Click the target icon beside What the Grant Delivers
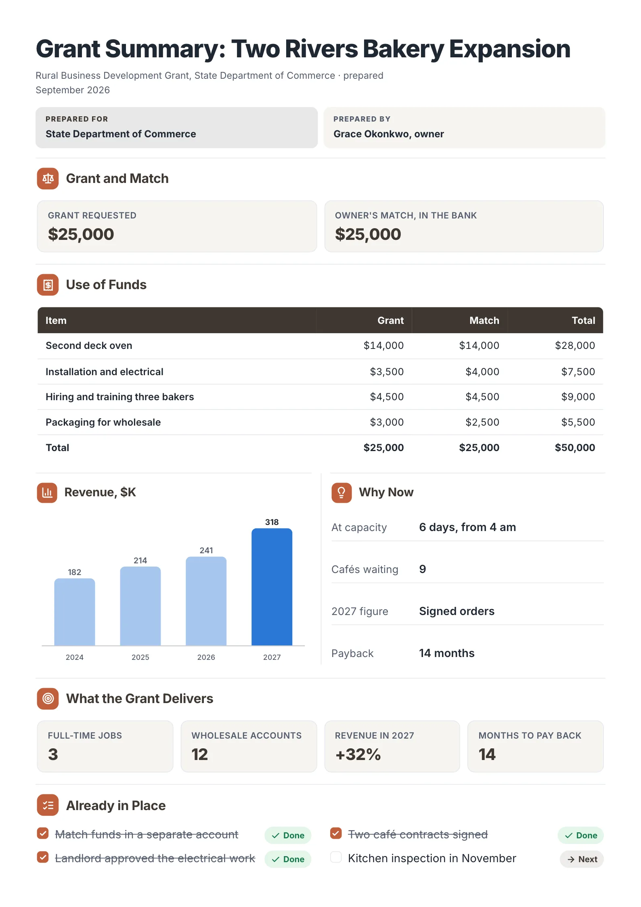Screen dimensions: 641x907 tap(48, 699)
